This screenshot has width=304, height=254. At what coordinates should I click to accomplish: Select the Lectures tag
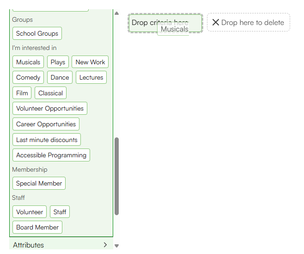[91, 77]
